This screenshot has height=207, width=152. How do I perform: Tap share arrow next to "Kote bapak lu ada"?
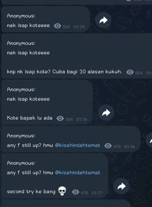coord(106,113)
